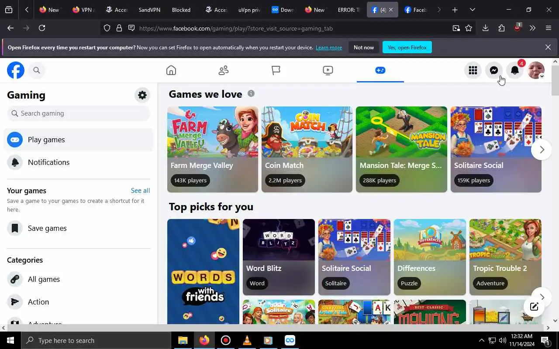The height and width of the screenshot is (349, 559).
Task: Open account profile picture menu
Action: click(x=536, y=70)
